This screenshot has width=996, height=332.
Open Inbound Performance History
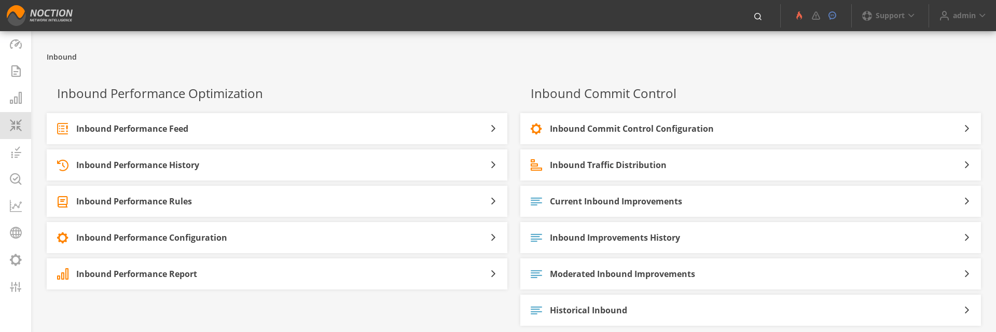pyautogui.click(x=277, y=165)
